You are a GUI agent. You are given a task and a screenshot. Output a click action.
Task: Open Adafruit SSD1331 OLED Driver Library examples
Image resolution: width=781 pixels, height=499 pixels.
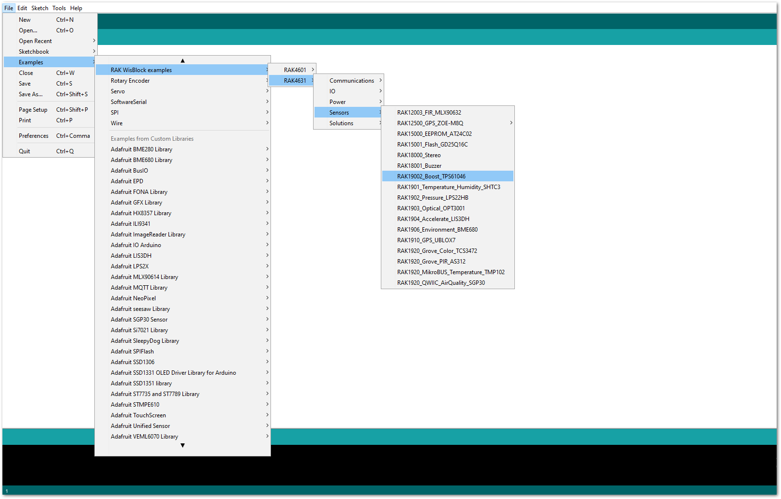tap(182, 373)
